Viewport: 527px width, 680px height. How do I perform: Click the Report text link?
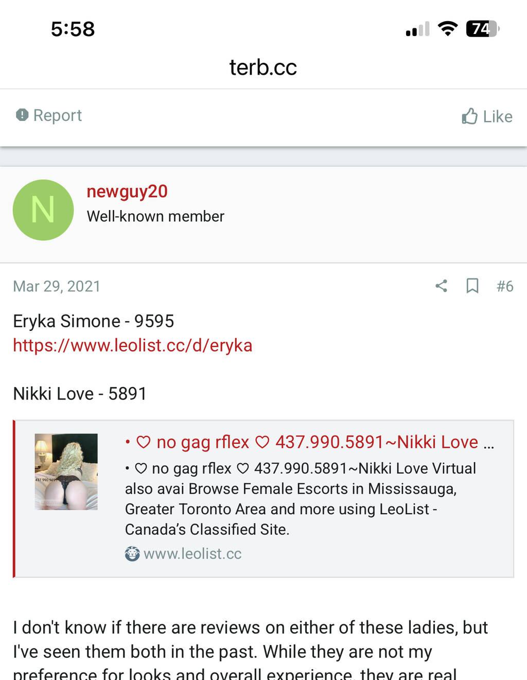(x=58, y=115)
